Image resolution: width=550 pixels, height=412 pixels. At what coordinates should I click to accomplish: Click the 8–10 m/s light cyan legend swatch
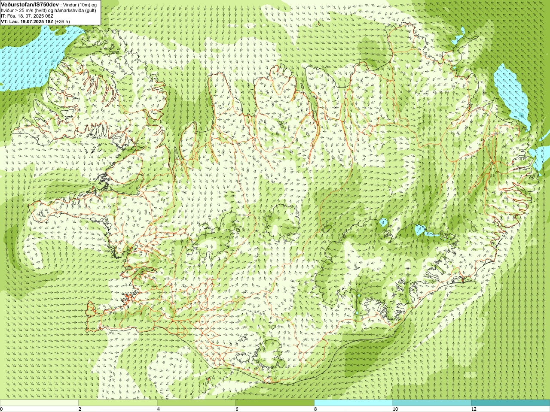point(354,403)
